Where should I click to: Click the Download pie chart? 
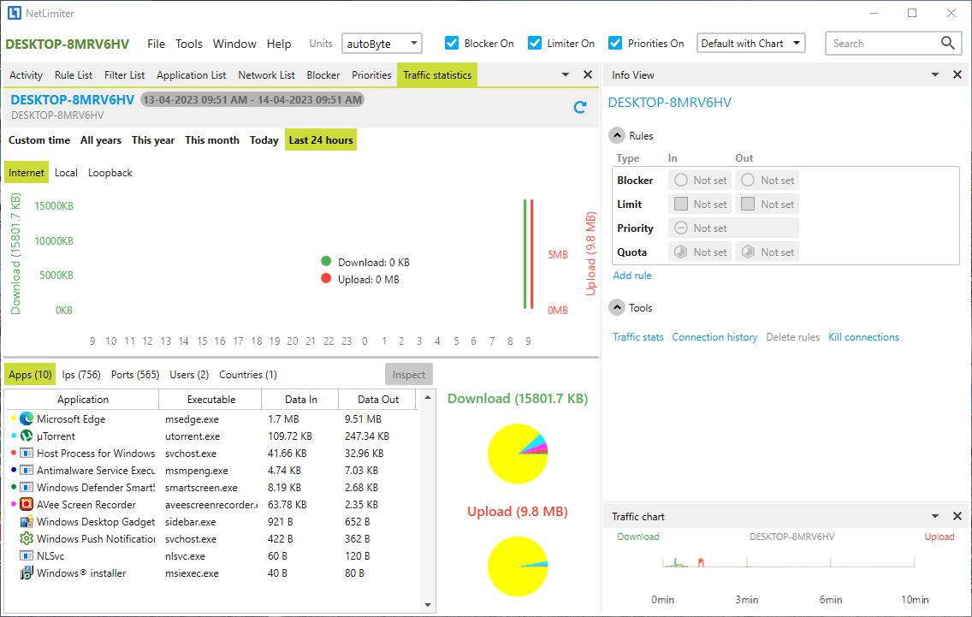[x=518, y=454]
